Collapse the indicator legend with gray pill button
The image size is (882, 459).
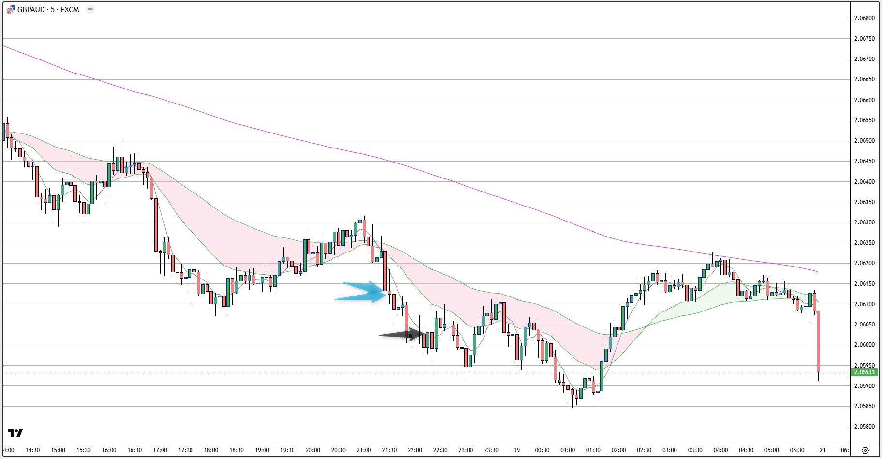[90, 9]
